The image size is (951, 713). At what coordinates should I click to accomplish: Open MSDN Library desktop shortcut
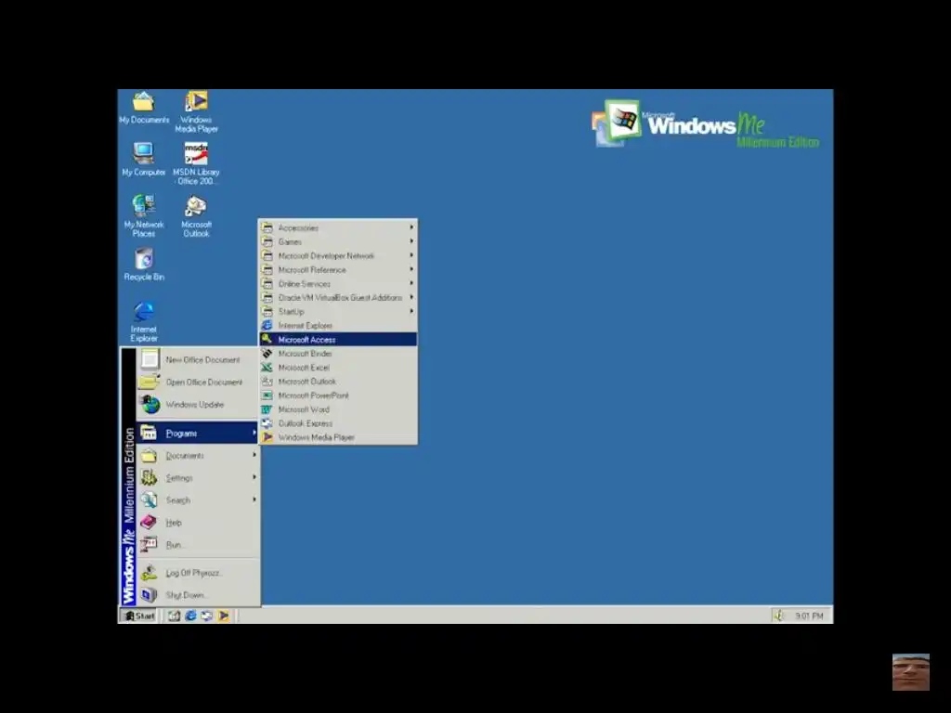click(196, 163)
